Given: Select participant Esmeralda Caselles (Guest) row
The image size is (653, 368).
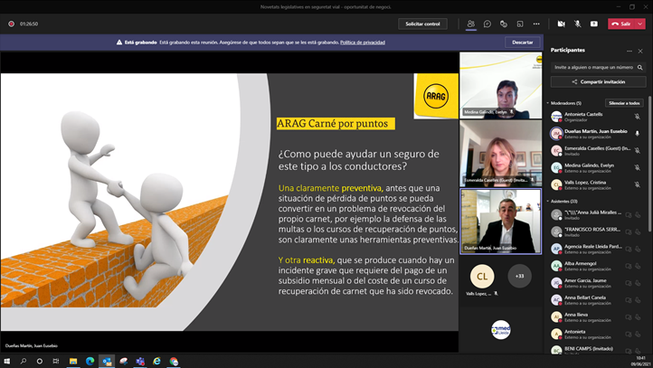Looking at the screenshot, I should click(x=596, y=151).
